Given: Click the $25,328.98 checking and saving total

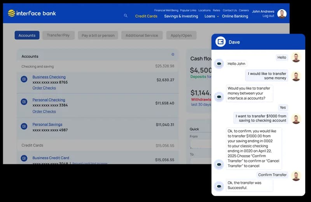Looking at the screenshot, I should 164,66.
